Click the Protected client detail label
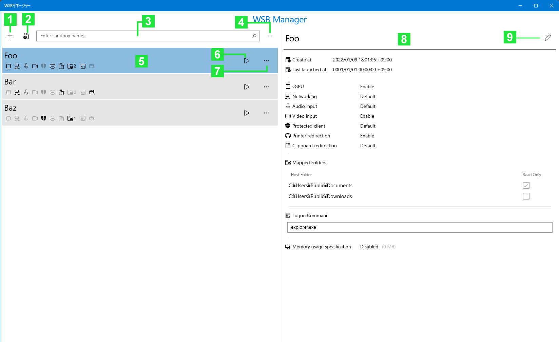The height and width of the screenshot is (342, 559). click(309, 126)
